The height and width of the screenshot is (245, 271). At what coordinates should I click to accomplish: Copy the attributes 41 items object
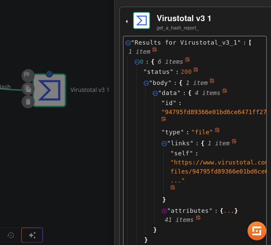click(x=198, y=218)
